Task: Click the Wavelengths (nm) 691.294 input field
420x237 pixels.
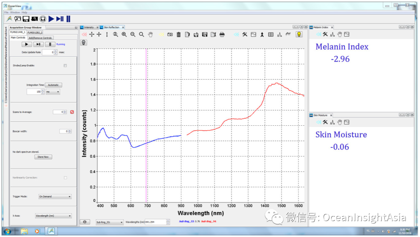Action: [156, 222]
